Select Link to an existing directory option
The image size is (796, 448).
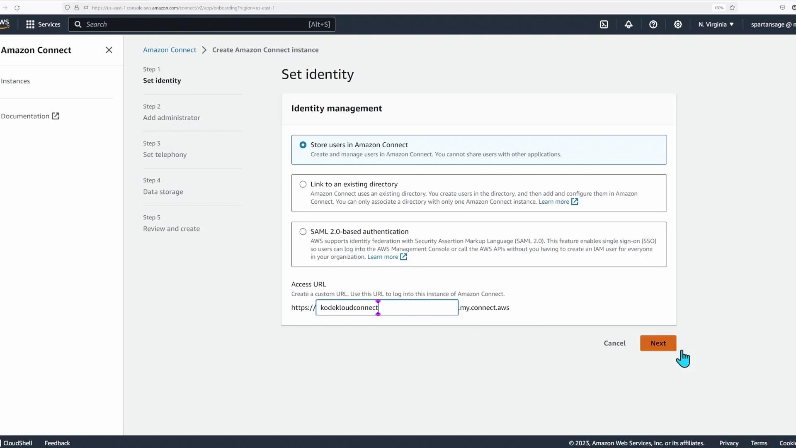(303, 184)
